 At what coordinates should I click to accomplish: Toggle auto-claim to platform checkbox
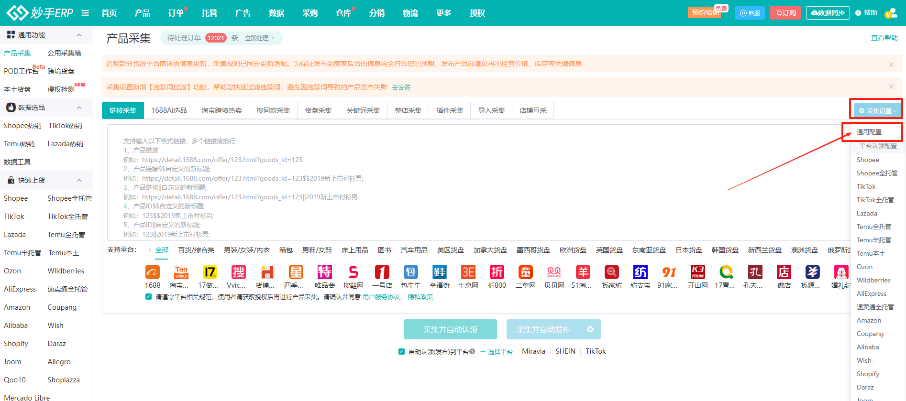[402, 352]
